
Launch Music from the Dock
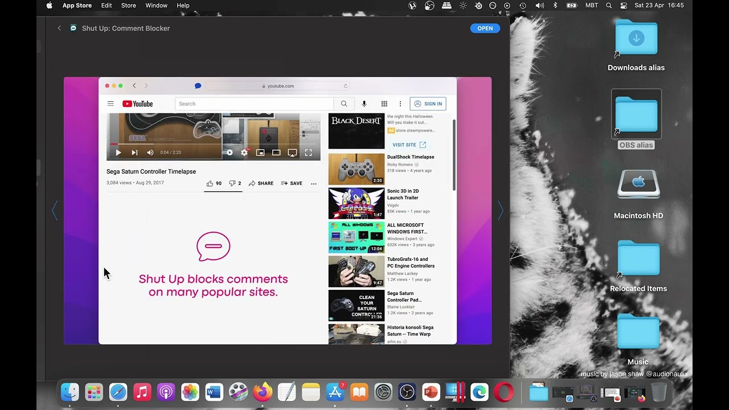point(142,392)
